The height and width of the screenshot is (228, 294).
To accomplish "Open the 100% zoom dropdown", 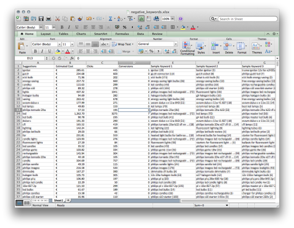I will coord(172,19).
